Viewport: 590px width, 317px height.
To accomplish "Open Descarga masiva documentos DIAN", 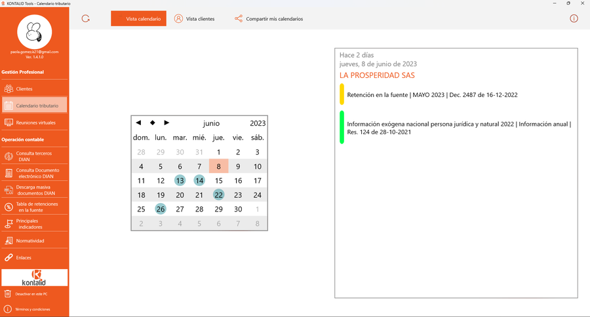I will tap(34, 190).
